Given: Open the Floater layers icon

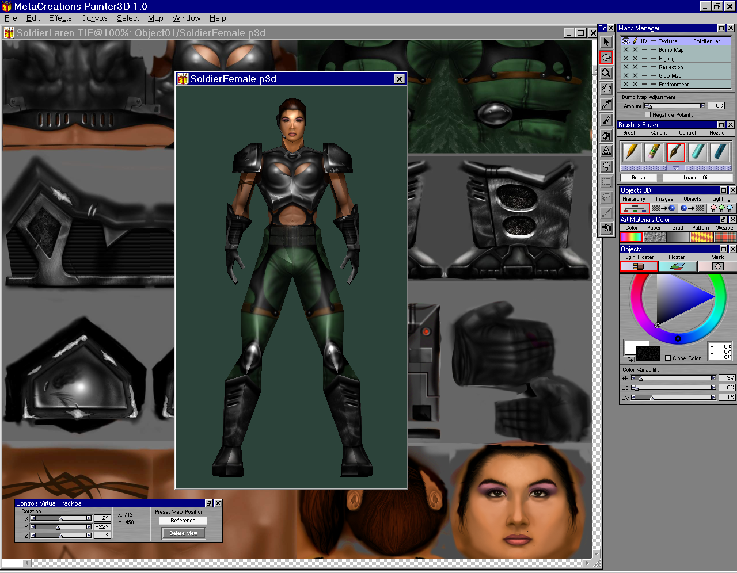Looking at the screenshot, I should click(x=678, y=266).
